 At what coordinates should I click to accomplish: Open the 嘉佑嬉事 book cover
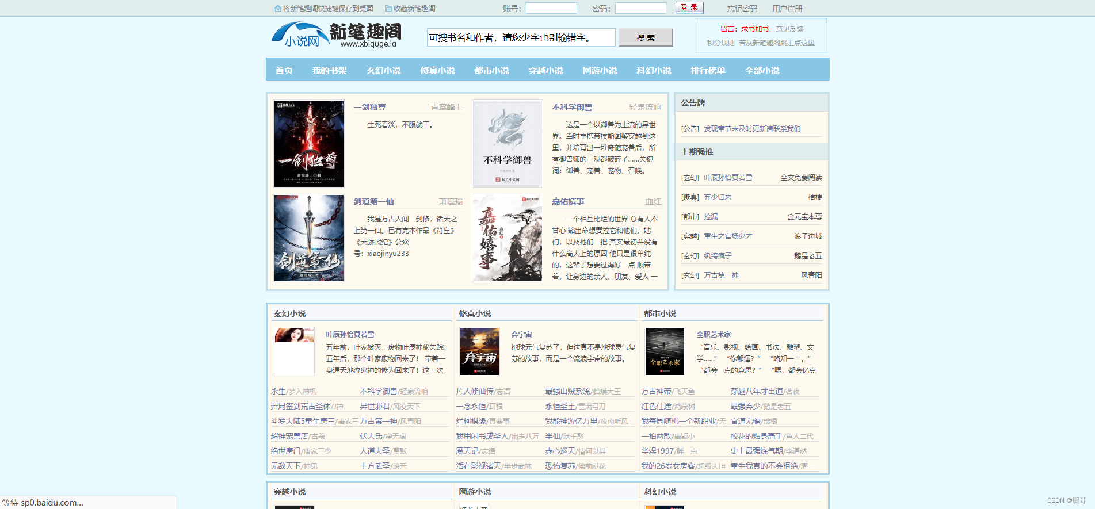coord(508,238)
